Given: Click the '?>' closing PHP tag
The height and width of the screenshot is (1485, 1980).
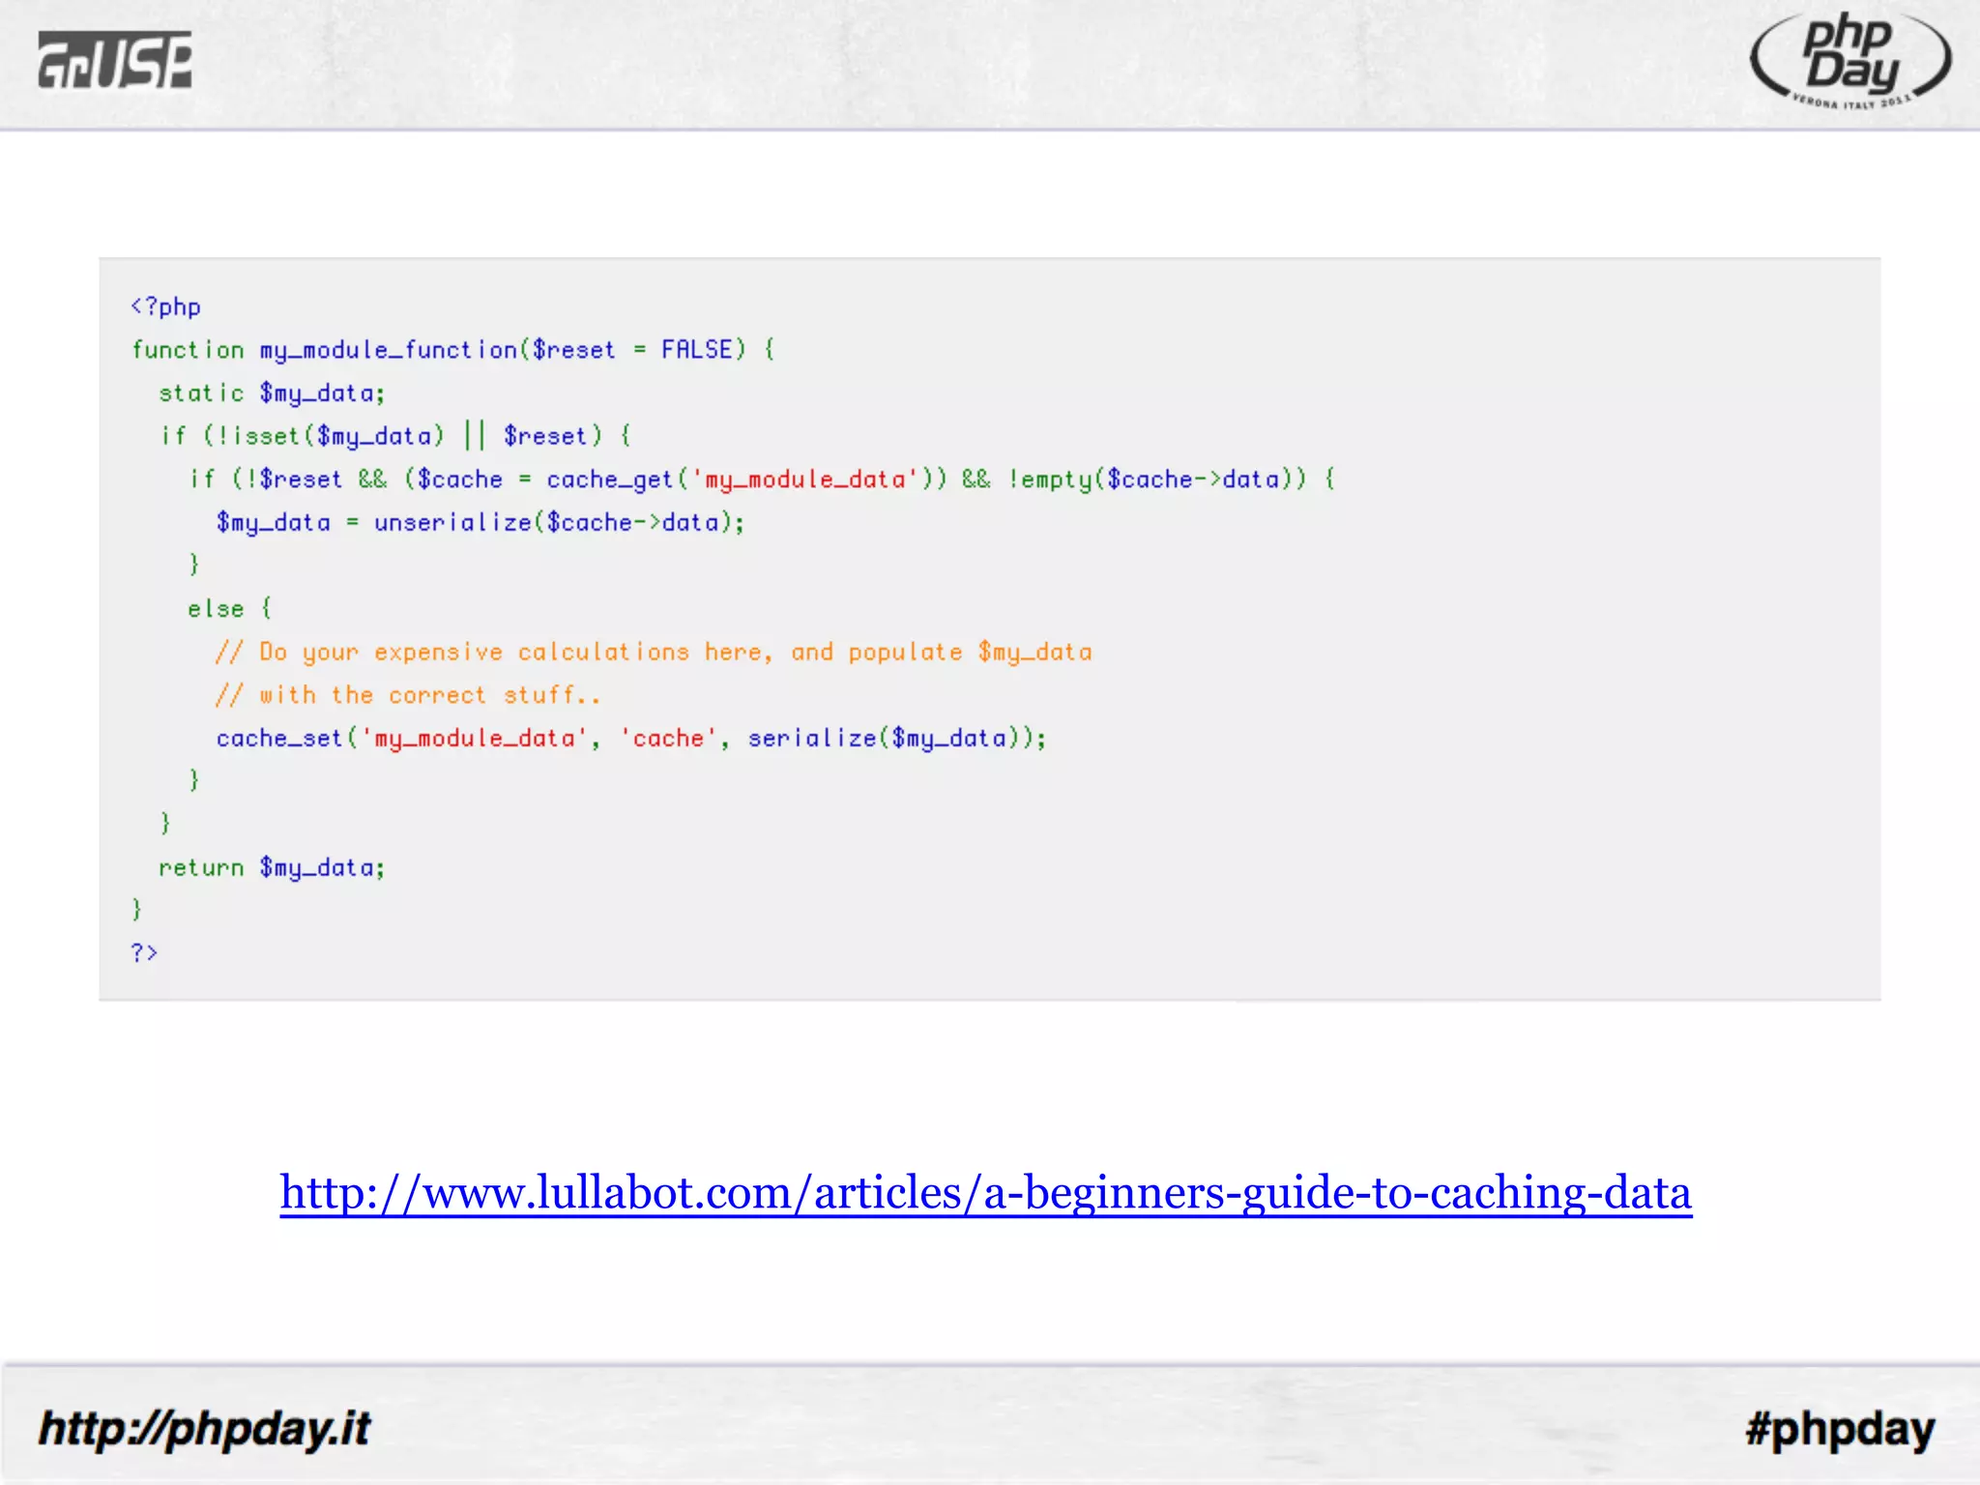Looking at the screenshot, I should (x=144, y=952).
